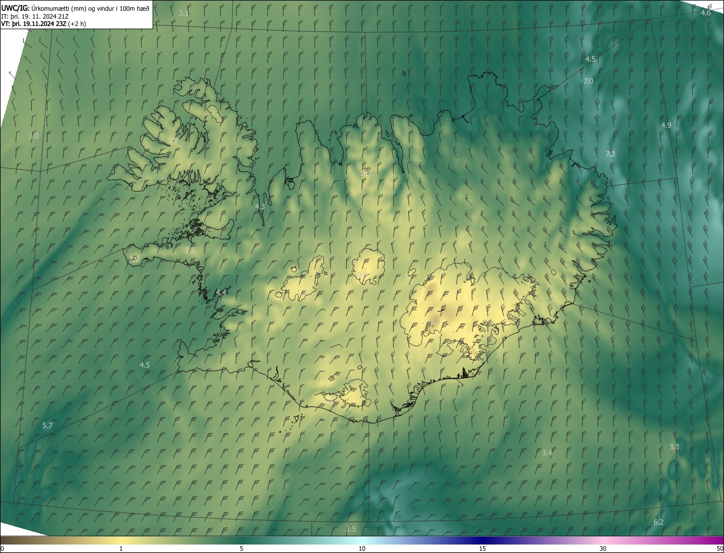Click the 7.2 precipitation value label
724x553 pixels.
pos(610,154)
